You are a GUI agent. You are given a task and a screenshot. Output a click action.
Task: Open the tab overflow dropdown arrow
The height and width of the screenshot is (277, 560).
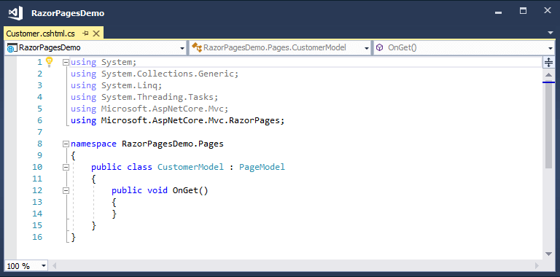point(550,34)
